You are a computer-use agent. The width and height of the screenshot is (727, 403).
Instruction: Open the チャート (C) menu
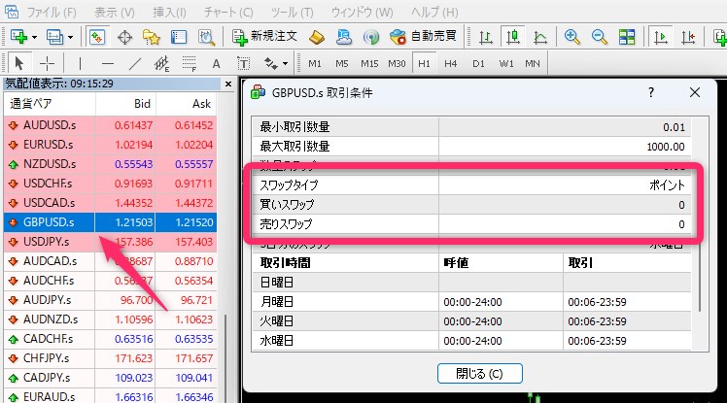pyautogui.click(x=228, y=12)
